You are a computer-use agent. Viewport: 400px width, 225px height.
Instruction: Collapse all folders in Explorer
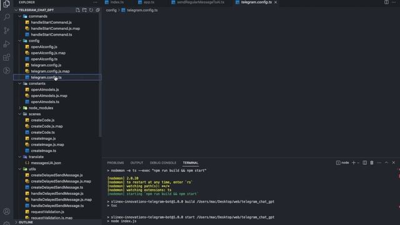(97, 10)
